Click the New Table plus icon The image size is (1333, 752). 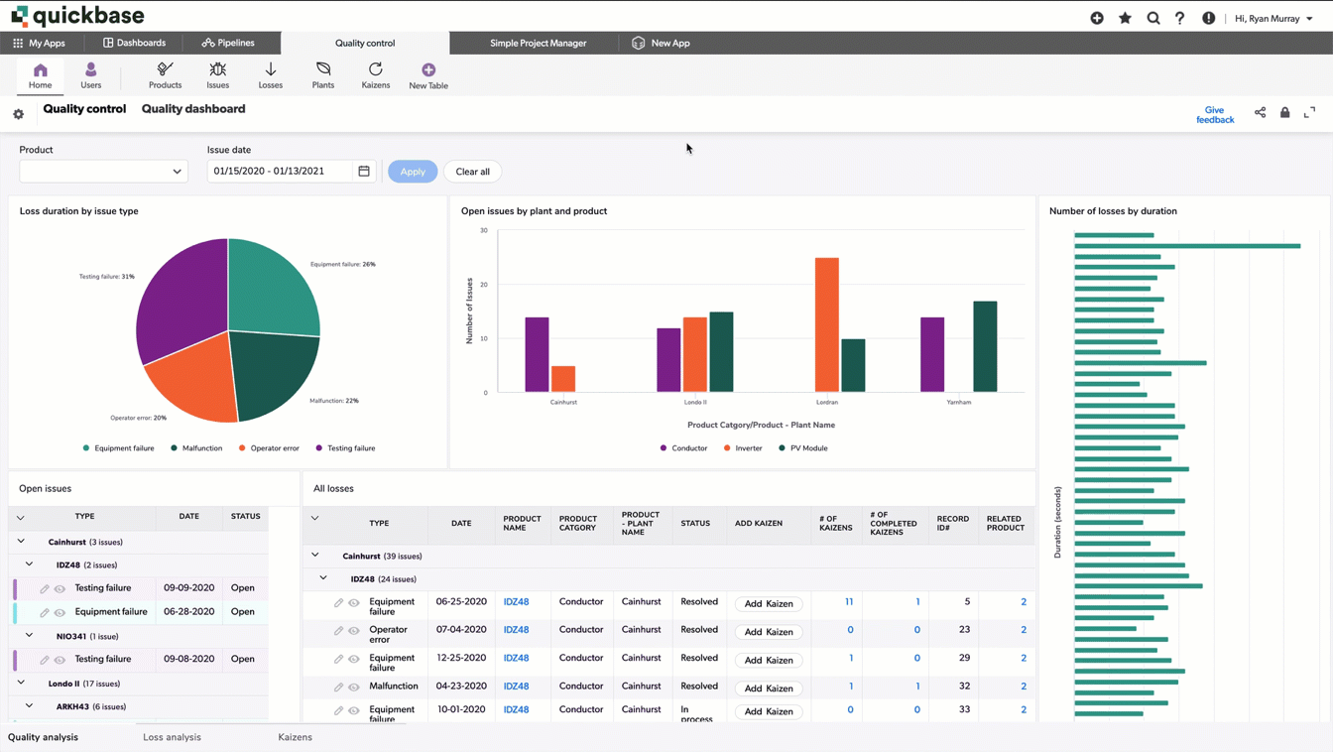(427, 69)
